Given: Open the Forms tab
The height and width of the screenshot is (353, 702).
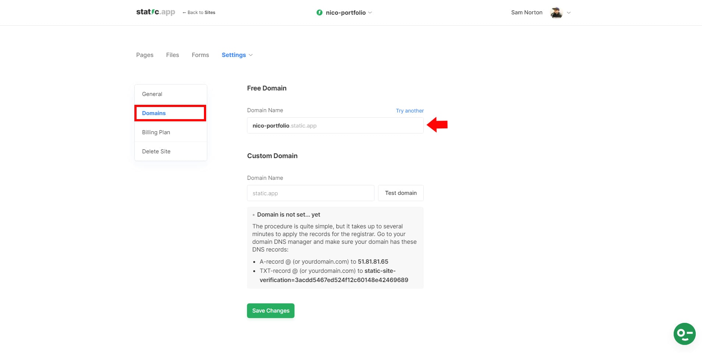Looking at the screenshot, I should point(200,55).
